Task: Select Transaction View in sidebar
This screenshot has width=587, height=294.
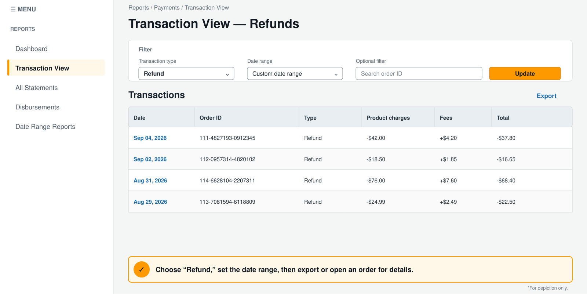Action: click(56, 68)
